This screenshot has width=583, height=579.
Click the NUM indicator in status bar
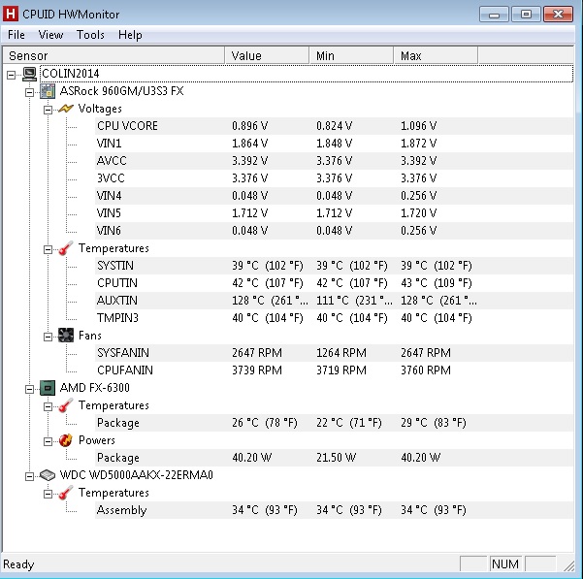tap(505, 564)
